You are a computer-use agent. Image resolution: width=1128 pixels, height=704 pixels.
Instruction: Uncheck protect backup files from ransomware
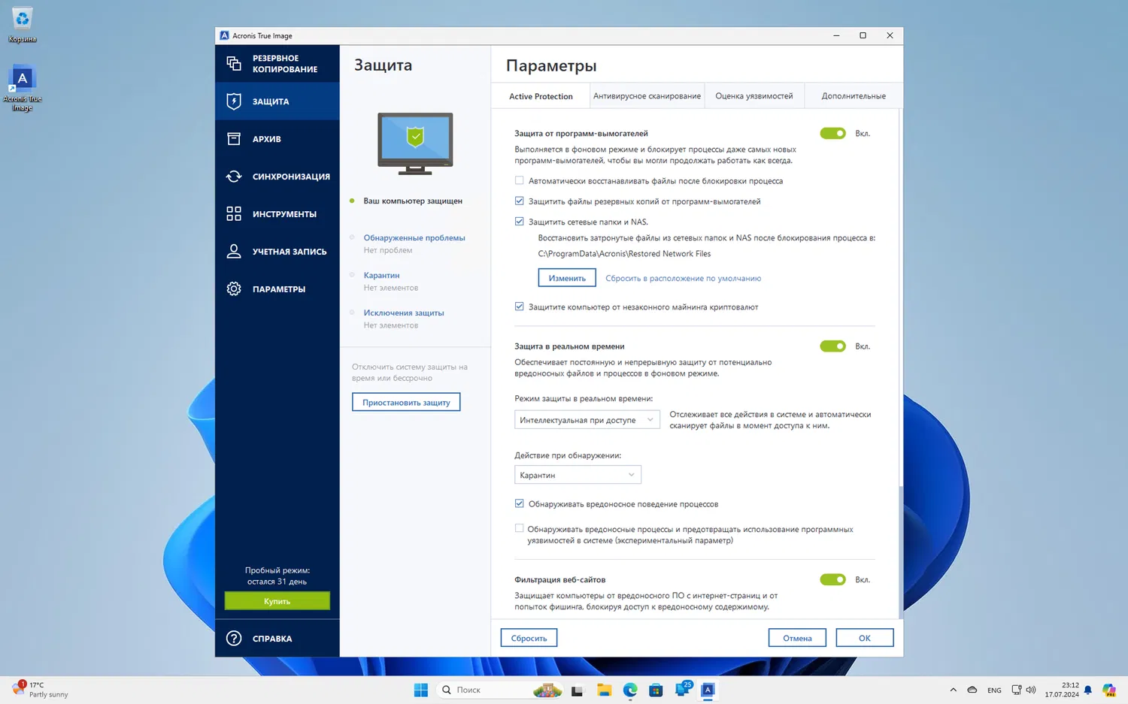[519, 201]
